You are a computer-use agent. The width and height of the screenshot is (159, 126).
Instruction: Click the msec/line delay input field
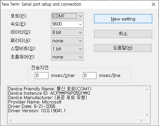pos(90,76)
